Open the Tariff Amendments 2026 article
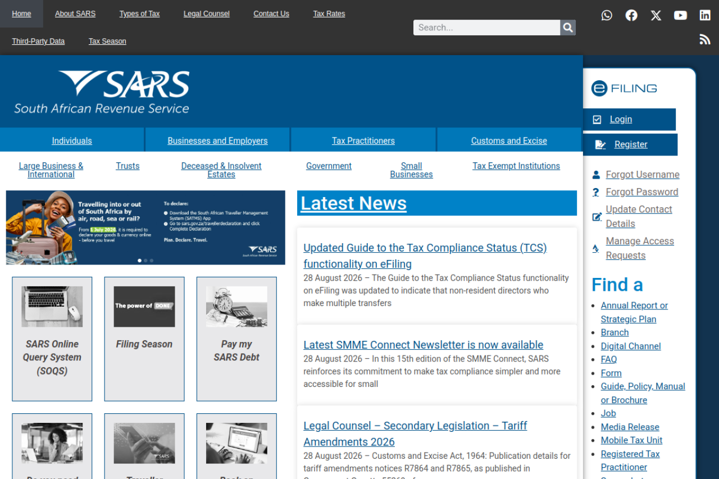Viewport: 719px width, 479px height. click(x=415, y=434)
